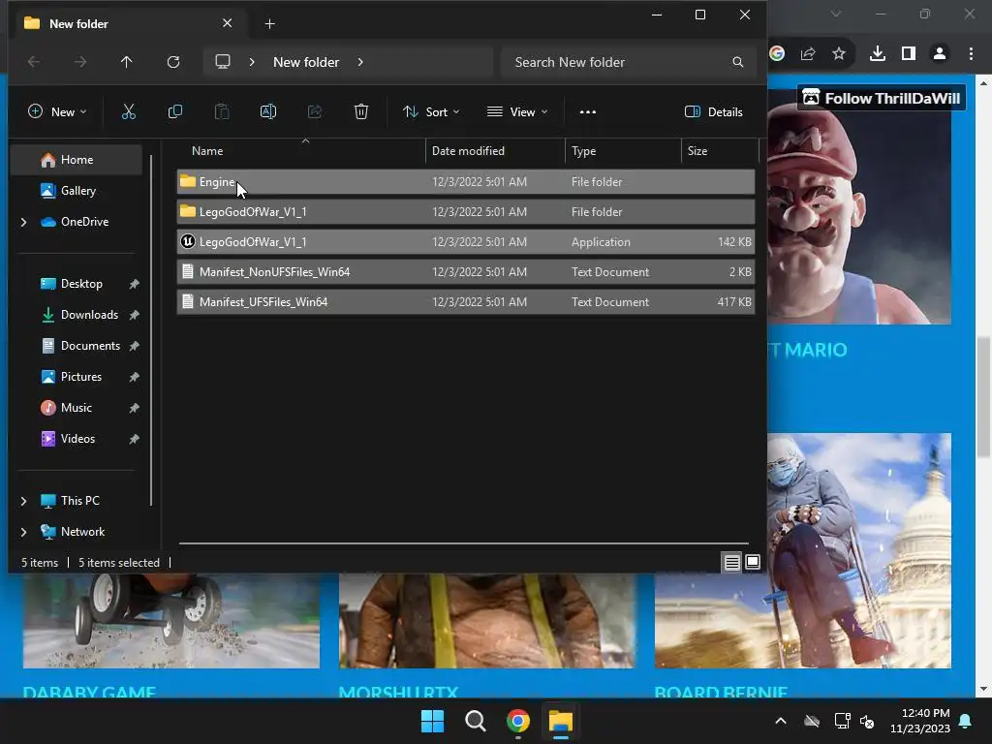Open the View dropdown

coord(517,112)
